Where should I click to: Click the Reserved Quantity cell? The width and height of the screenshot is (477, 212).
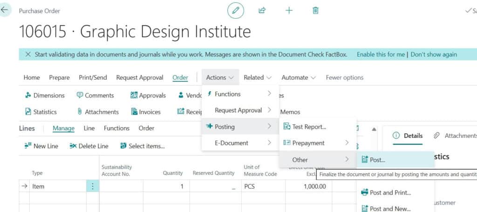[215, 186]
